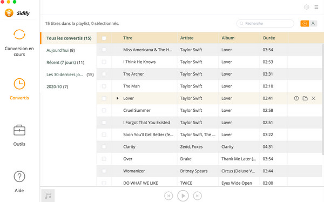Viewport: 324px width, 202px height.
Task: Switch to artist view icon
Action: pos(313,24)
